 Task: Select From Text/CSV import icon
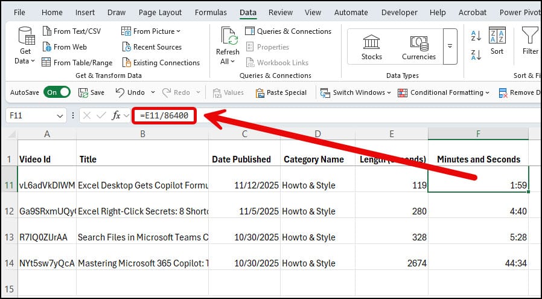coord(47,31)
